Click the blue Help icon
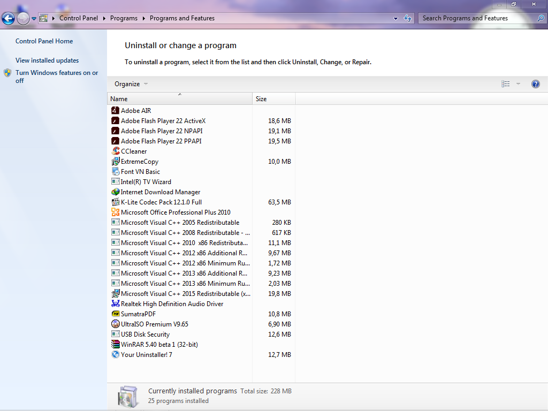Image resolution: width=548 pixels, height=411 pixels. [535, 84]
